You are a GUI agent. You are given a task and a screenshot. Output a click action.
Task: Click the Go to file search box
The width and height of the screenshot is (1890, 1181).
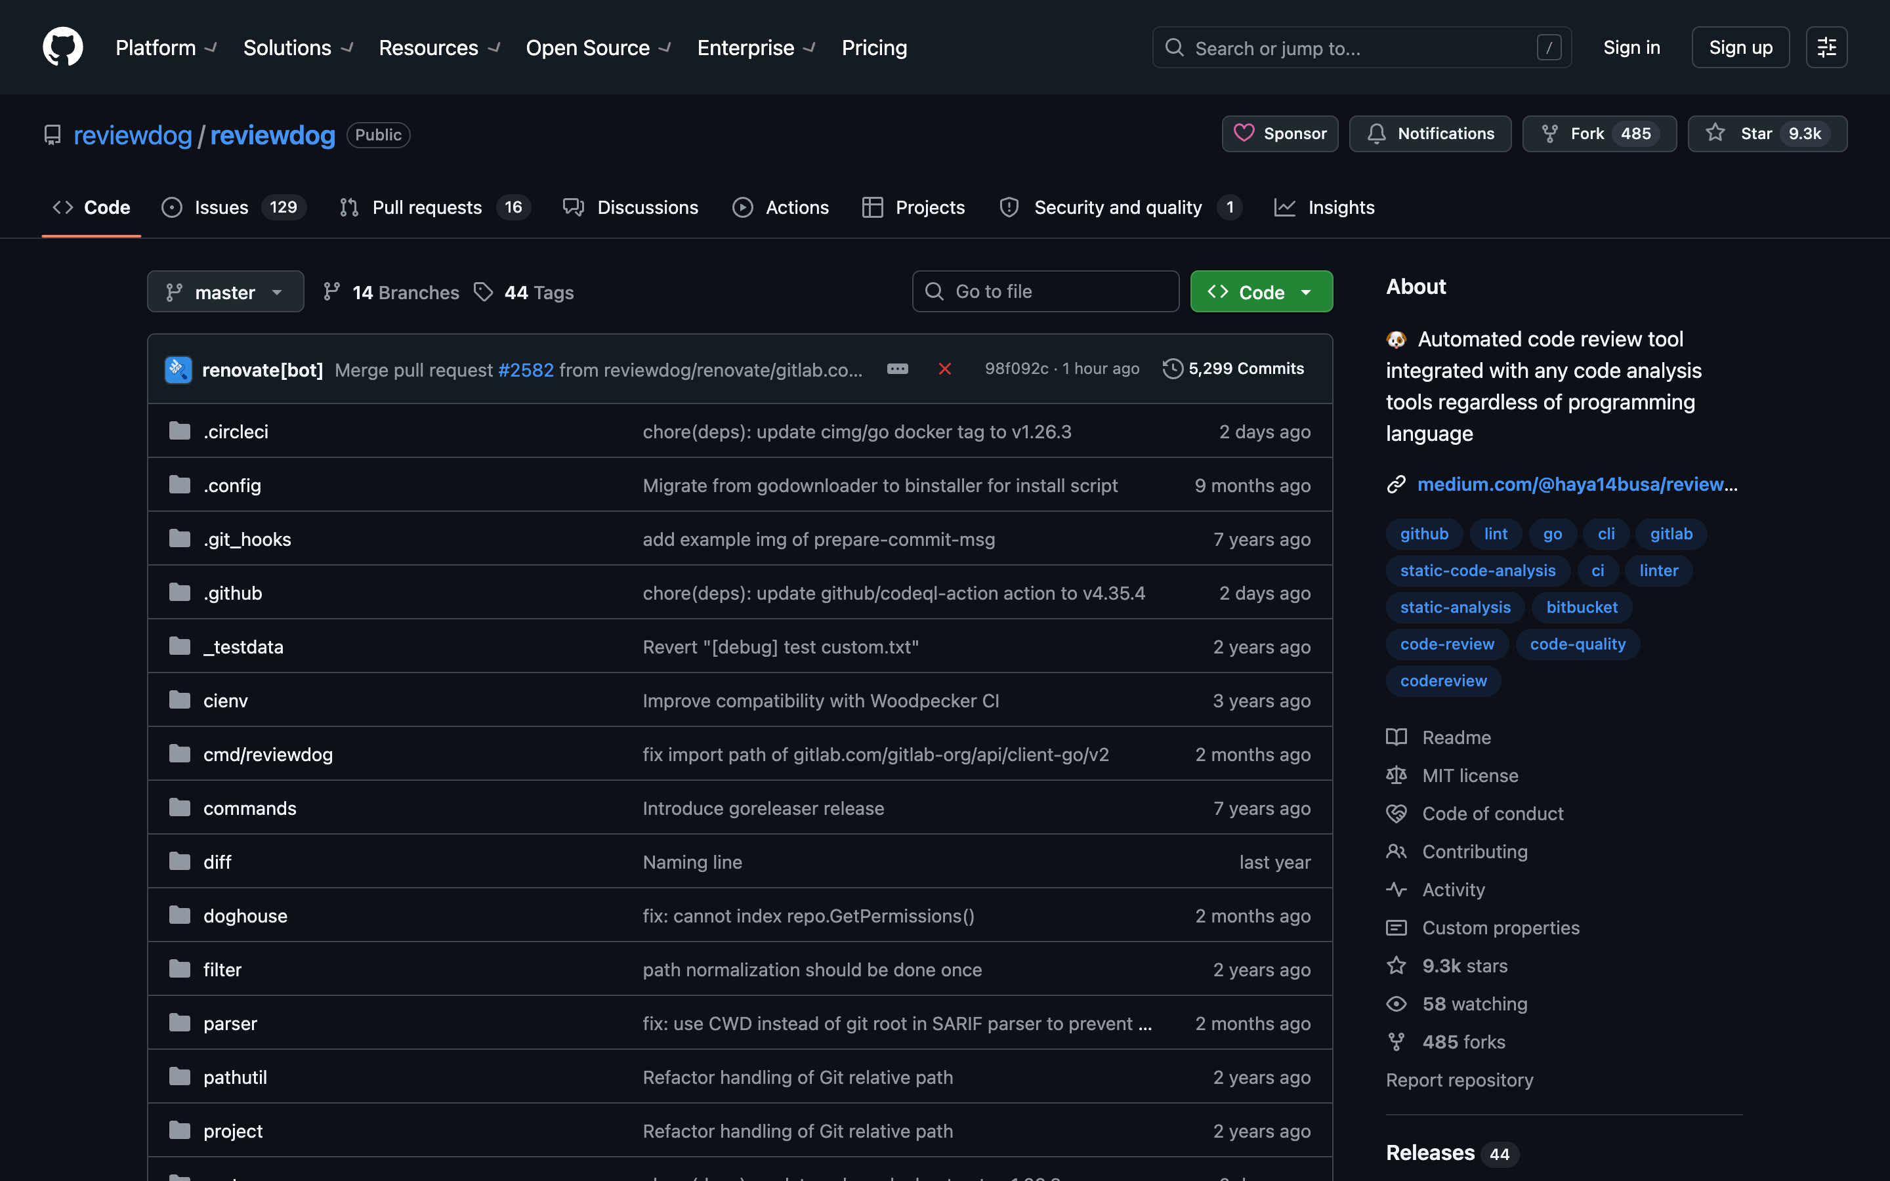coord(1045,291)
